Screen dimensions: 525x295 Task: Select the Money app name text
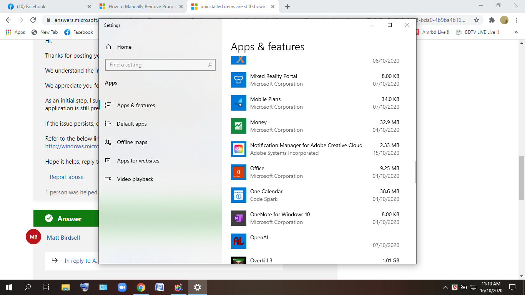258,122
